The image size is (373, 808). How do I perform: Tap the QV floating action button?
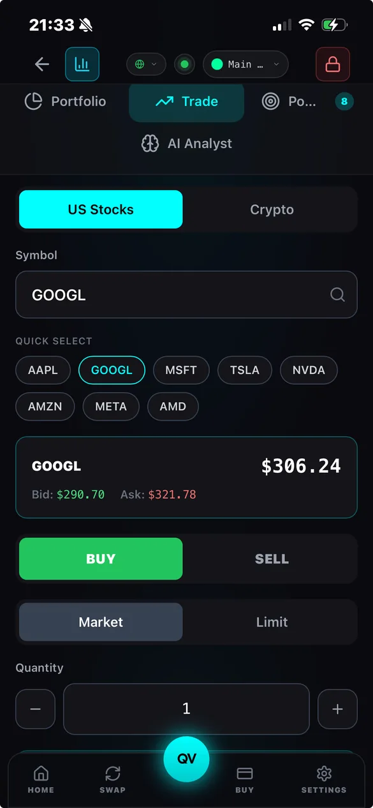tap(186, 759)
